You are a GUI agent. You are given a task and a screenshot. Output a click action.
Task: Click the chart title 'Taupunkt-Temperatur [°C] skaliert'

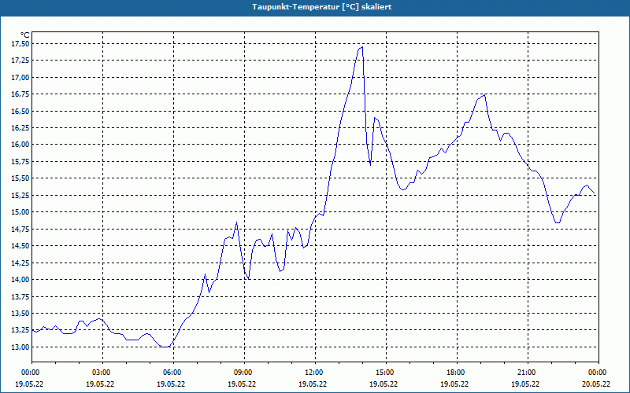coord(321,7)
